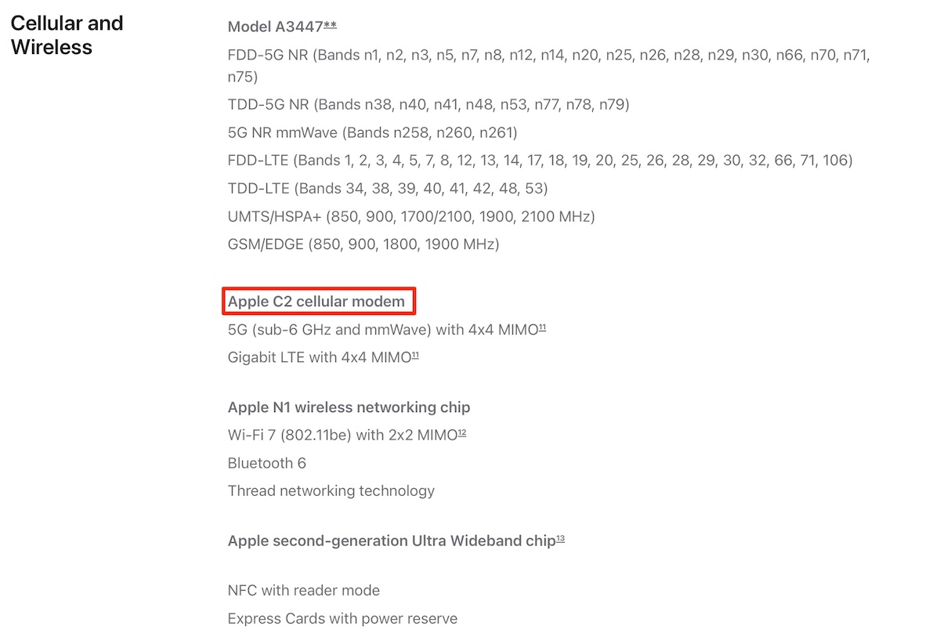Viewport: 940px width, 633px height.
Task: Open footnote 13 after Ultra Wideband chip
Action: pyautogui.click(x=561, y=539)
